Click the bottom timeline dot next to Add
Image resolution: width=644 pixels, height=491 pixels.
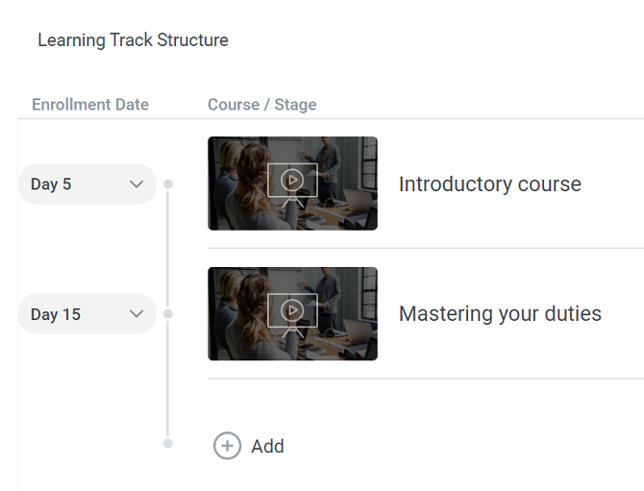(x=168, y=443)
